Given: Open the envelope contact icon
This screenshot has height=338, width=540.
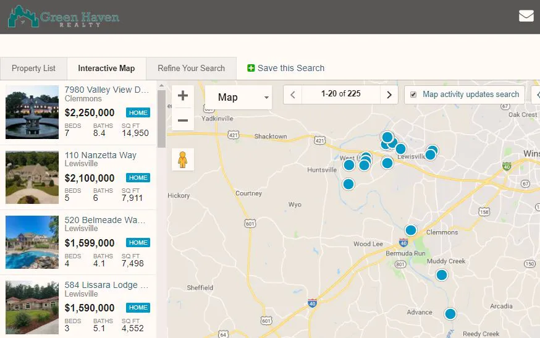Looking at the screenshot, I should pos(526,16).
